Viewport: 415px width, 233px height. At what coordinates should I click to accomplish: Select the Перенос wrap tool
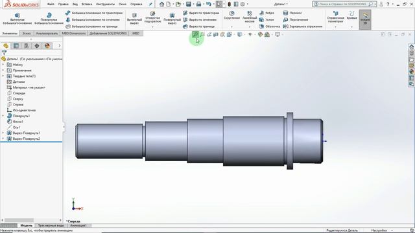pyautogui.click(x=292, y=13)
